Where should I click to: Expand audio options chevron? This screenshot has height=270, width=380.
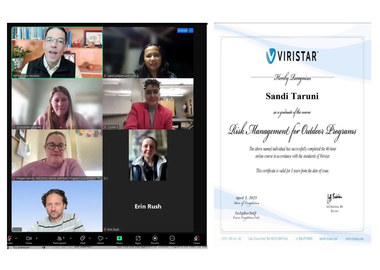pyautogui.click(x=16, y=238)
